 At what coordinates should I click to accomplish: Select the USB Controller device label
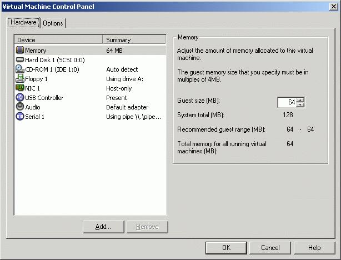44,98
